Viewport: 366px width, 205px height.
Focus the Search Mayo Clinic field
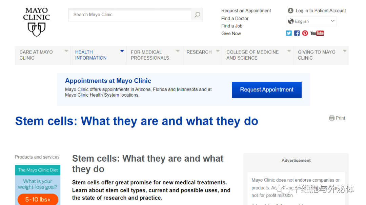tap(130, 15)
